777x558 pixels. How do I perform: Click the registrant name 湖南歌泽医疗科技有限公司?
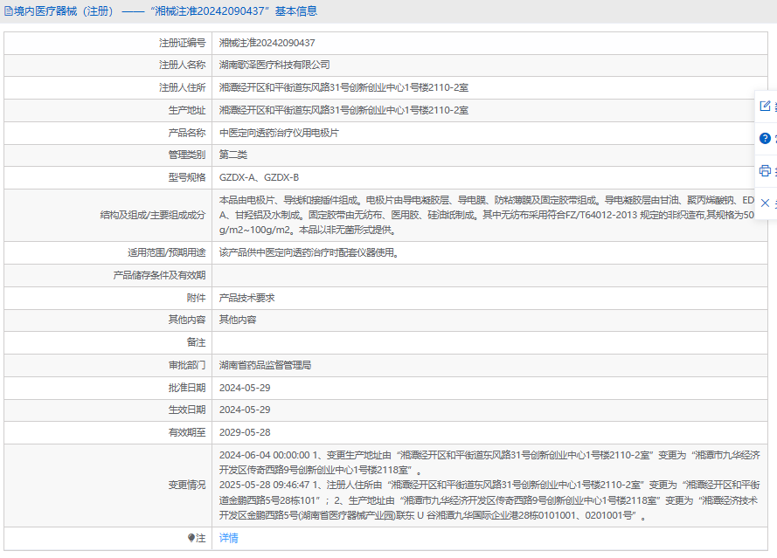point(274,65)
